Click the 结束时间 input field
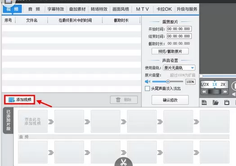This screenshot has height=166, width=236. point(179,36)
